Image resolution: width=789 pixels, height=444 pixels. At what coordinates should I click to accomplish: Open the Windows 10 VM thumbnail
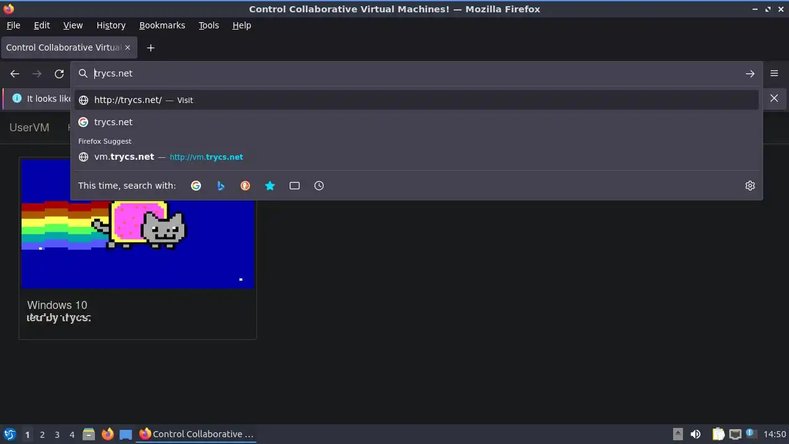137,223
